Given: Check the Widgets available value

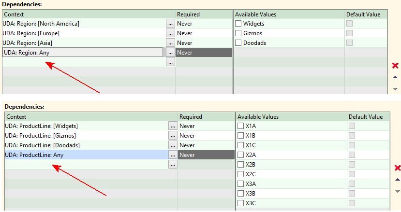Looking at the screenshot, I should (x=238, y=24).
